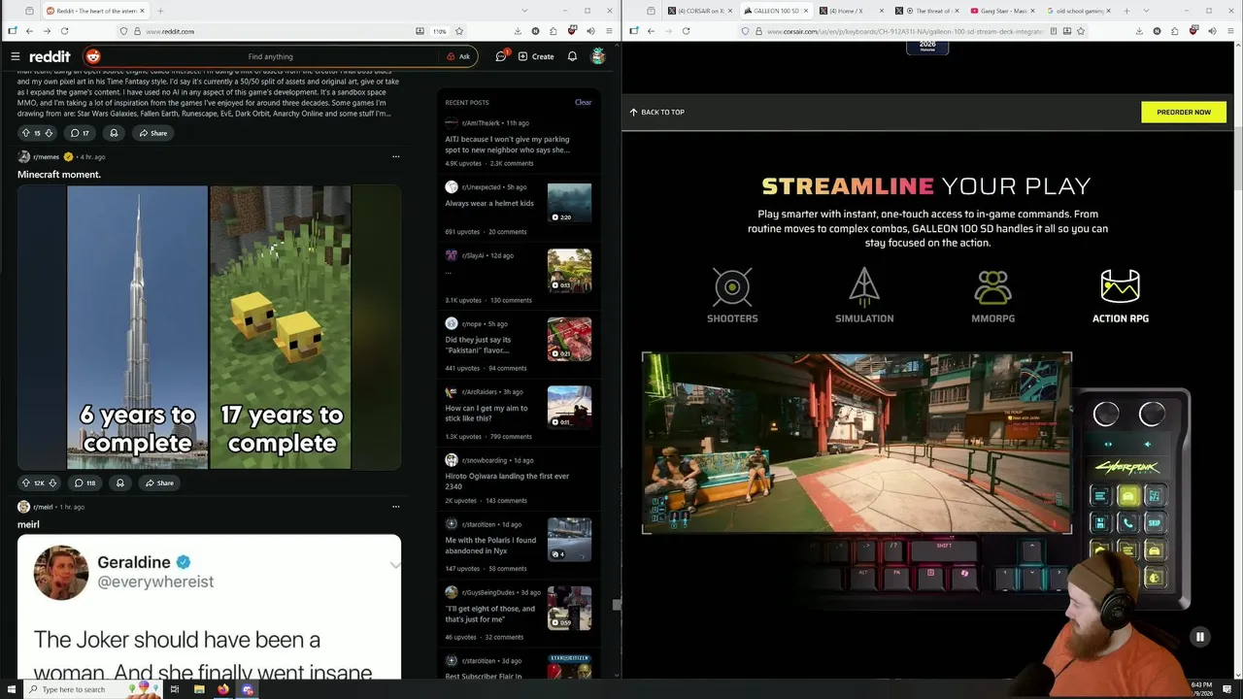Image resolution: width=1243 pixels, height=699 pixels.
Task: Click 110% zoom indicator in Reddit window
Action: point(440,31)
